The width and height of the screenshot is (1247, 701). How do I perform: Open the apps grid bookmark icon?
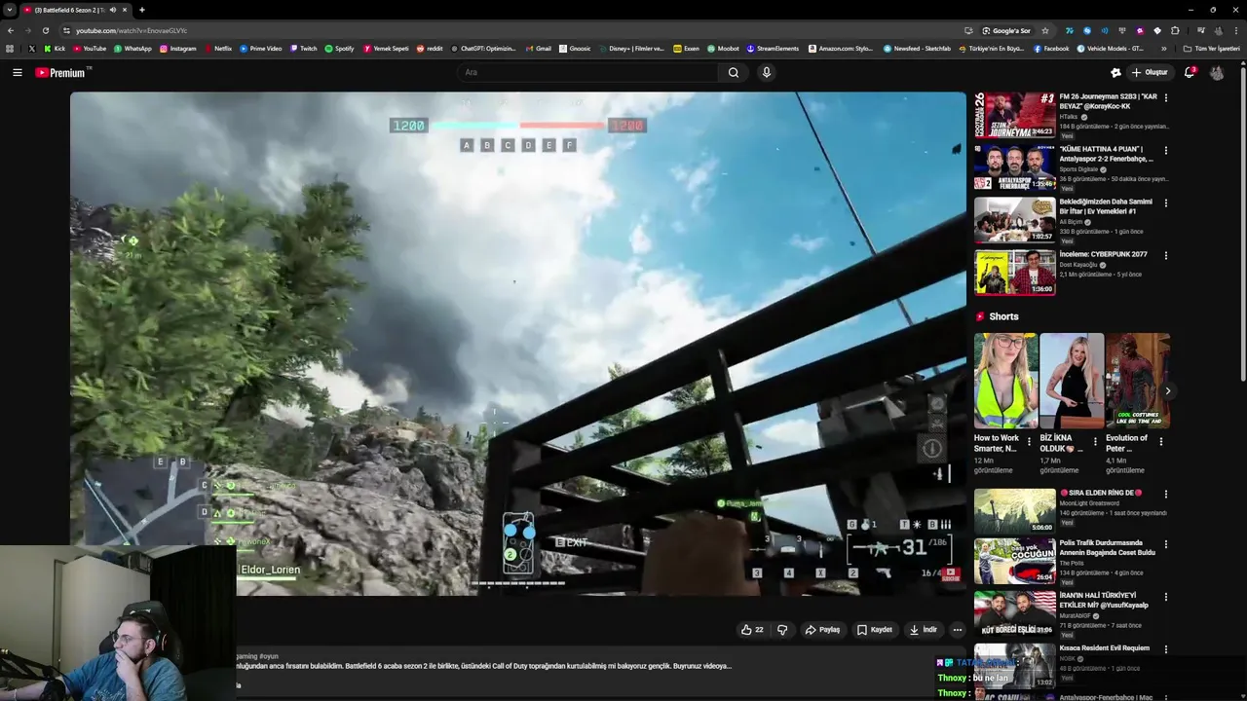tap(10, 48)
